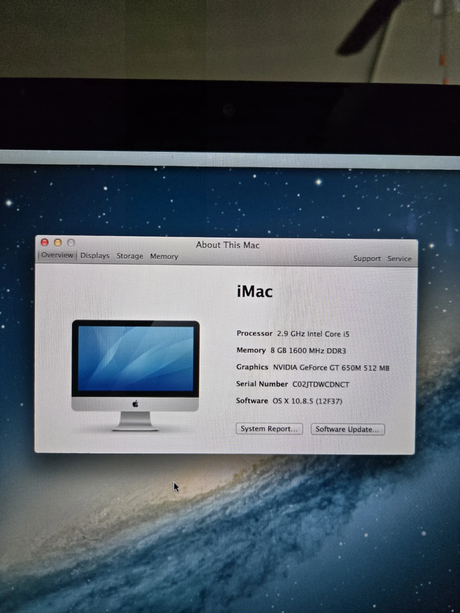Screen dimensions: 460x613
Task: Click the About This Mac title text
Action: (227, 245)
